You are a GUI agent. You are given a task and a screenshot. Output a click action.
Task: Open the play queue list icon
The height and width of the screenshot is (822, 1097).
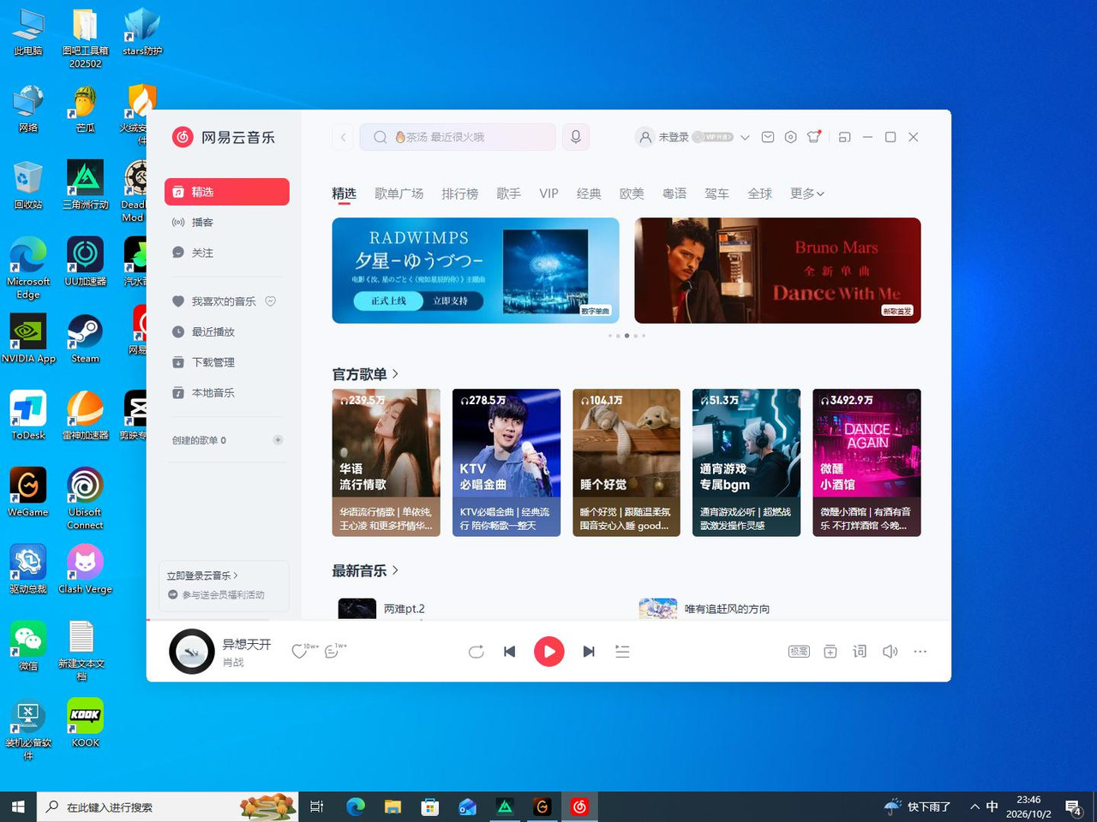(x=623, y=652)
